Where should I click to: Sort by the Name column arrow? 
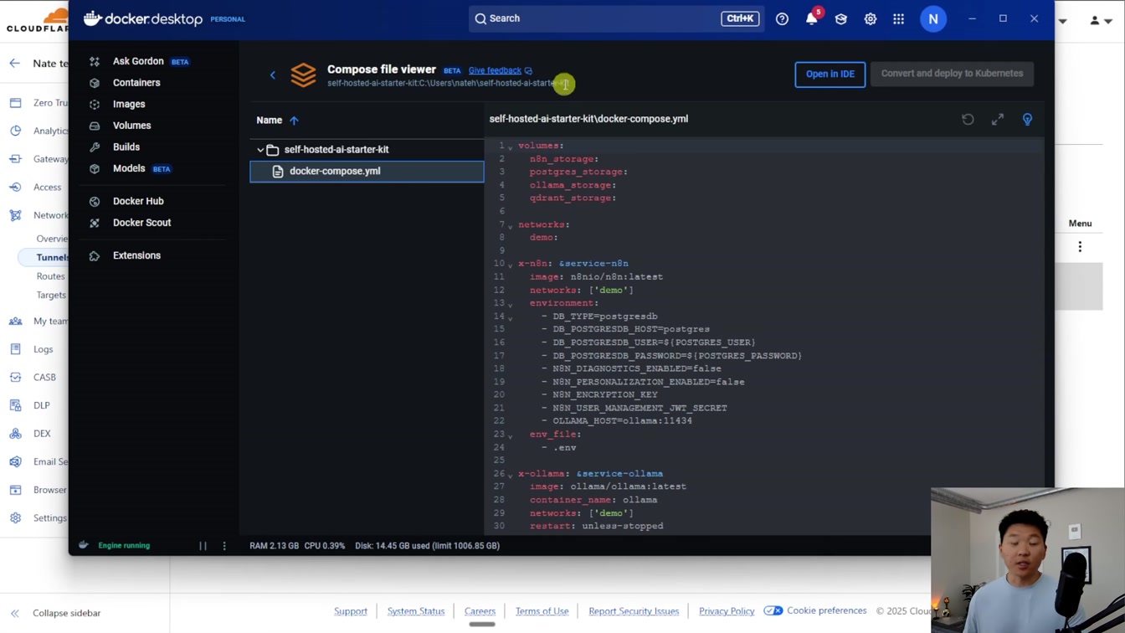294,121
